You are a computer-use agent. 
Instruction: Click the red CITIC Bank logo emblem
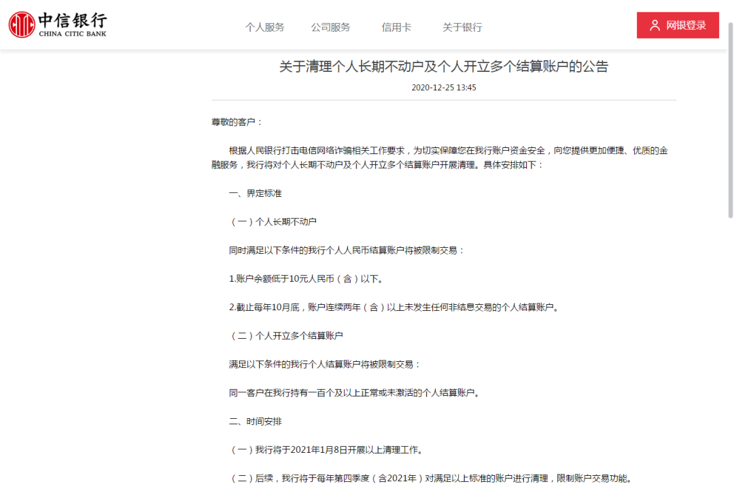[22, 25]
